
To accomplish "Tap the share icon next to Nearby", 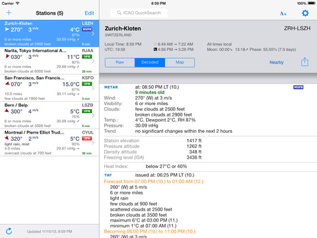I will pyautogui.click(x=304, y=61).
